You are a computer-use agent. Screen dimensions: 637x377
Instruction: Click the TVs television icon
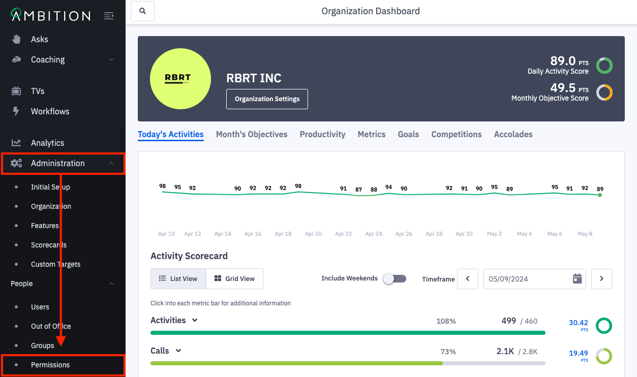(x=16, y=91)
